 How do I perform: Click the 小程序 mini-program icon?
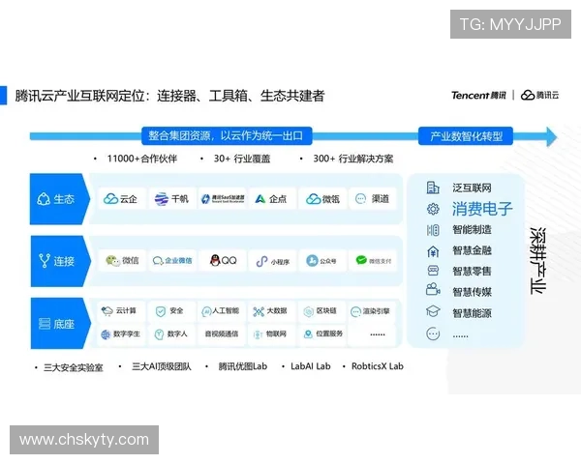point(262,261)
